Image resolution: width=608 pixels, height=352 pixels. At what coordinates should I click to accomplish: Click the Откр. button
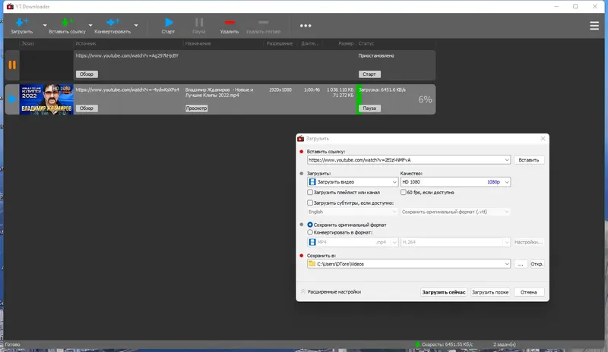click(537, 264)
